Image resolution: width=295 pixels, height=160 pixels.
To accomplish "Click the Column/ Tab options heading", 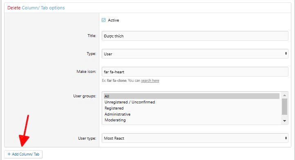I will (x=43, y=8).
